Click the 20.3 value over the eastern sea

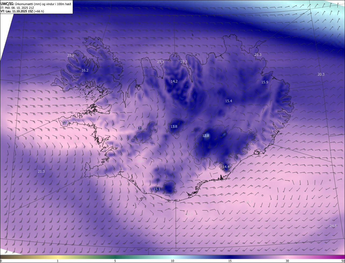click(x=321, y=74)
